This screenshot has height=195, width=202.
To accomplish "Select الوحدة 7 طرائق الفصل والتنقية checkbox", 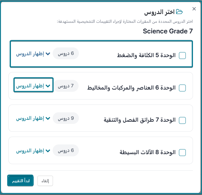I will (182, 120).
